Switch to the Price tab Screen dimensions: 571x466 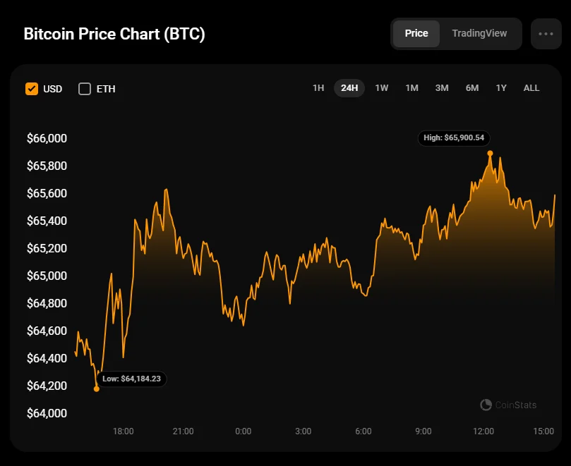coord(416,34)
